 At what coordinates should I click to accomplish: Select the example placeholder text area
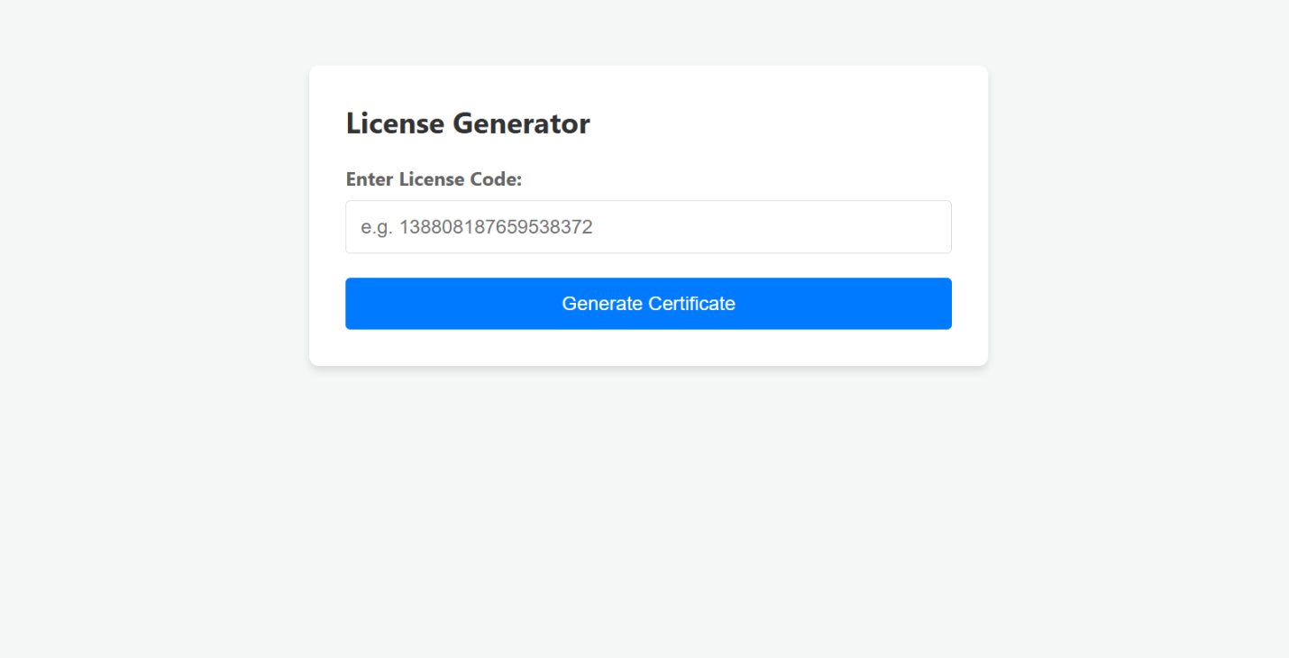(476, 226)
